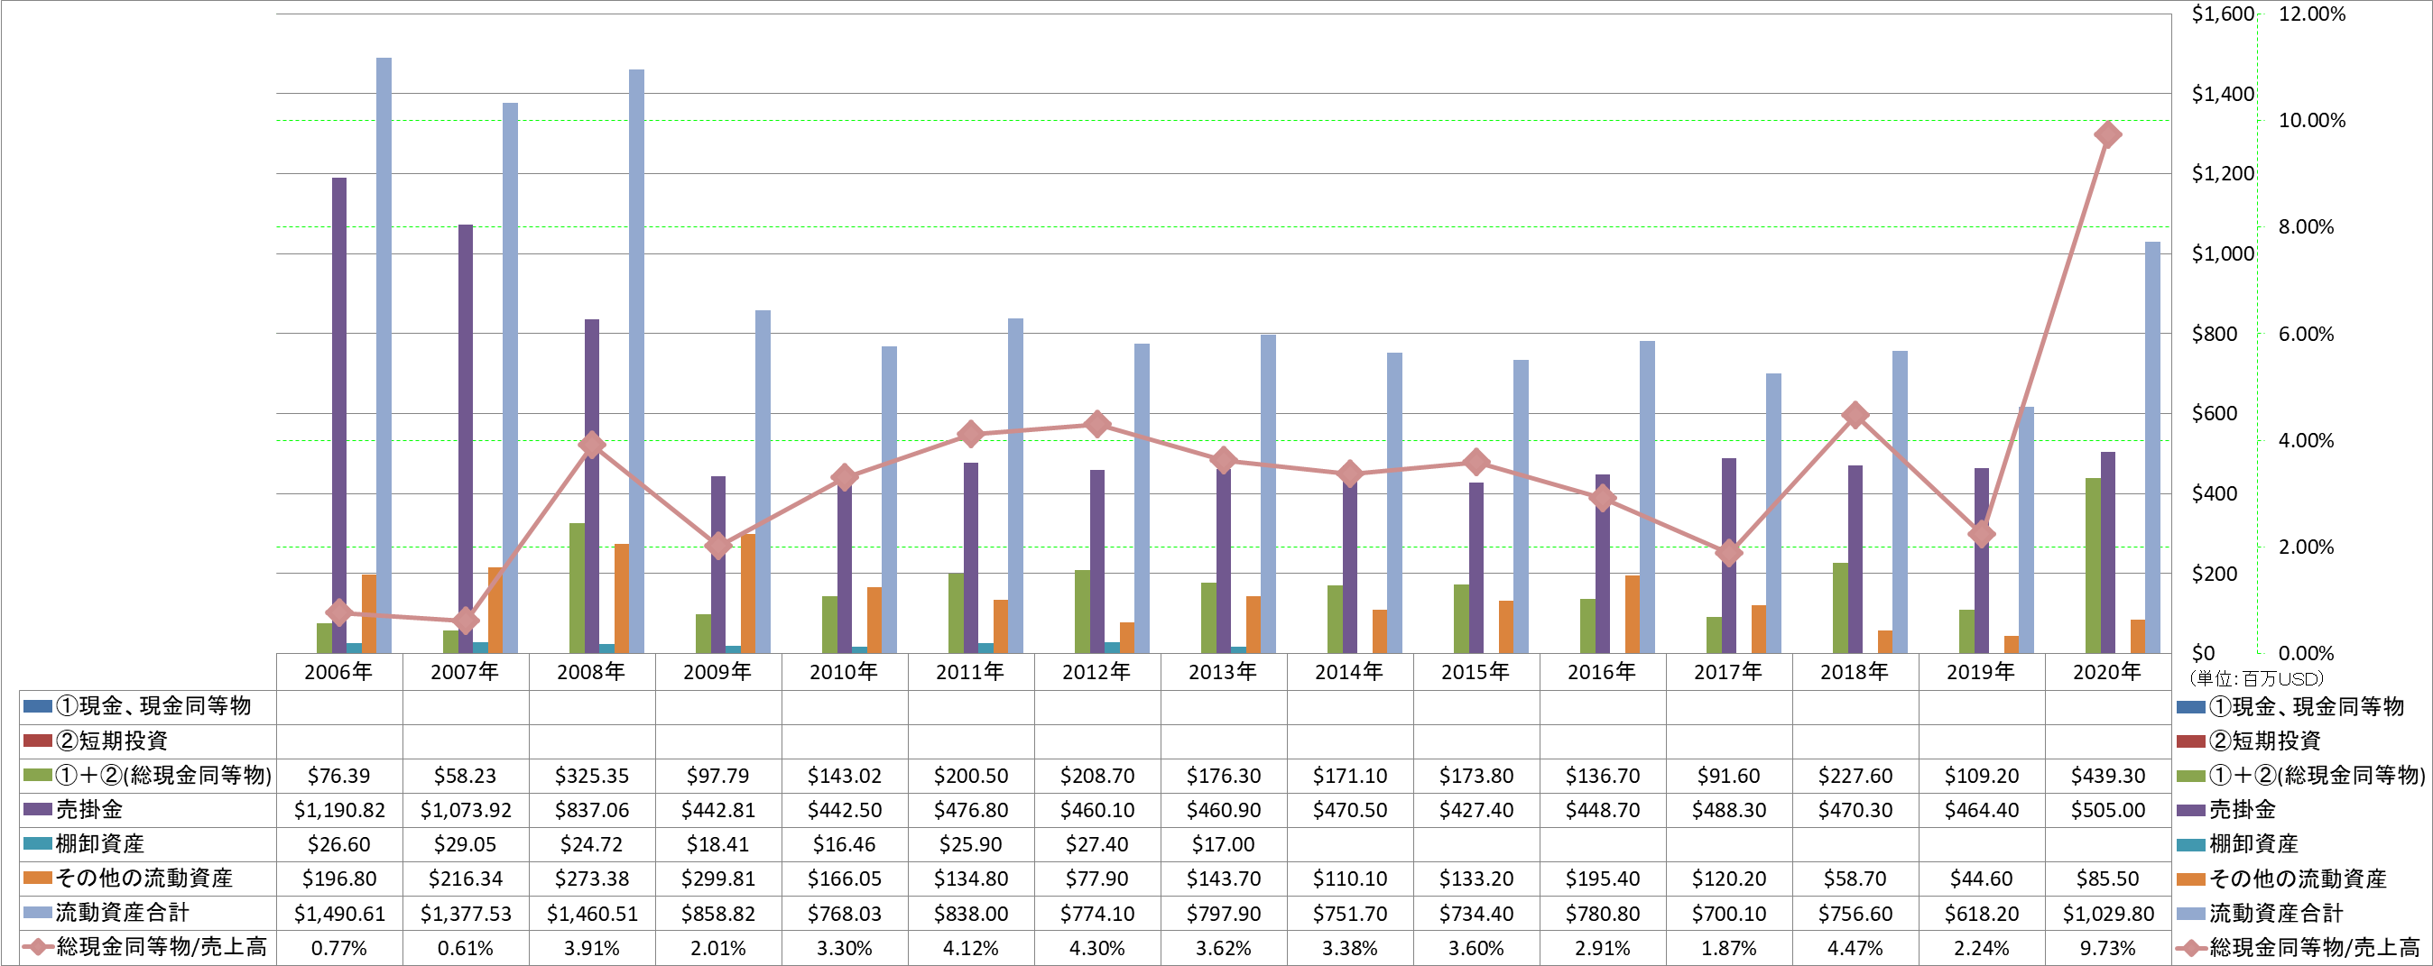2433x966 pixels.
Task: Click the diamond line swatch of row 総現金同等物/売上高
Action: click(x=38, y=946)
